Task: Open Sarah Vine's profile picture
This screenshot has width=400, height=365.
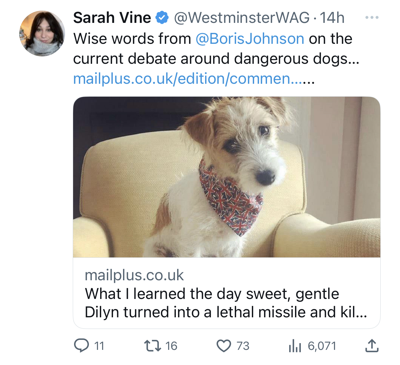Action: (x=42, y=34)
